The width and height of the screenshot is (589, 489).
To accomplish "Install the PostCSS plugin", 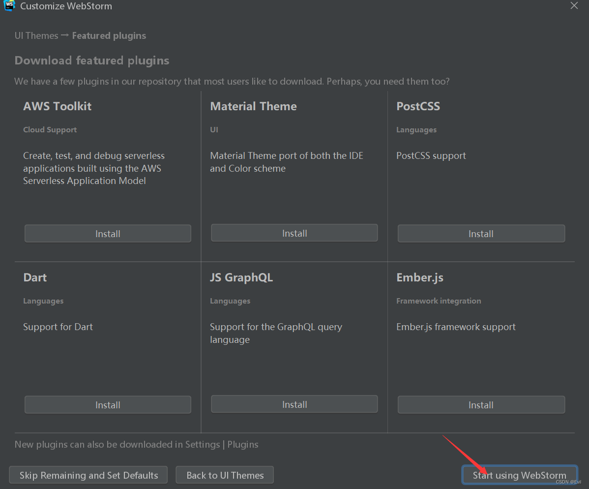I will click(480, 233).
